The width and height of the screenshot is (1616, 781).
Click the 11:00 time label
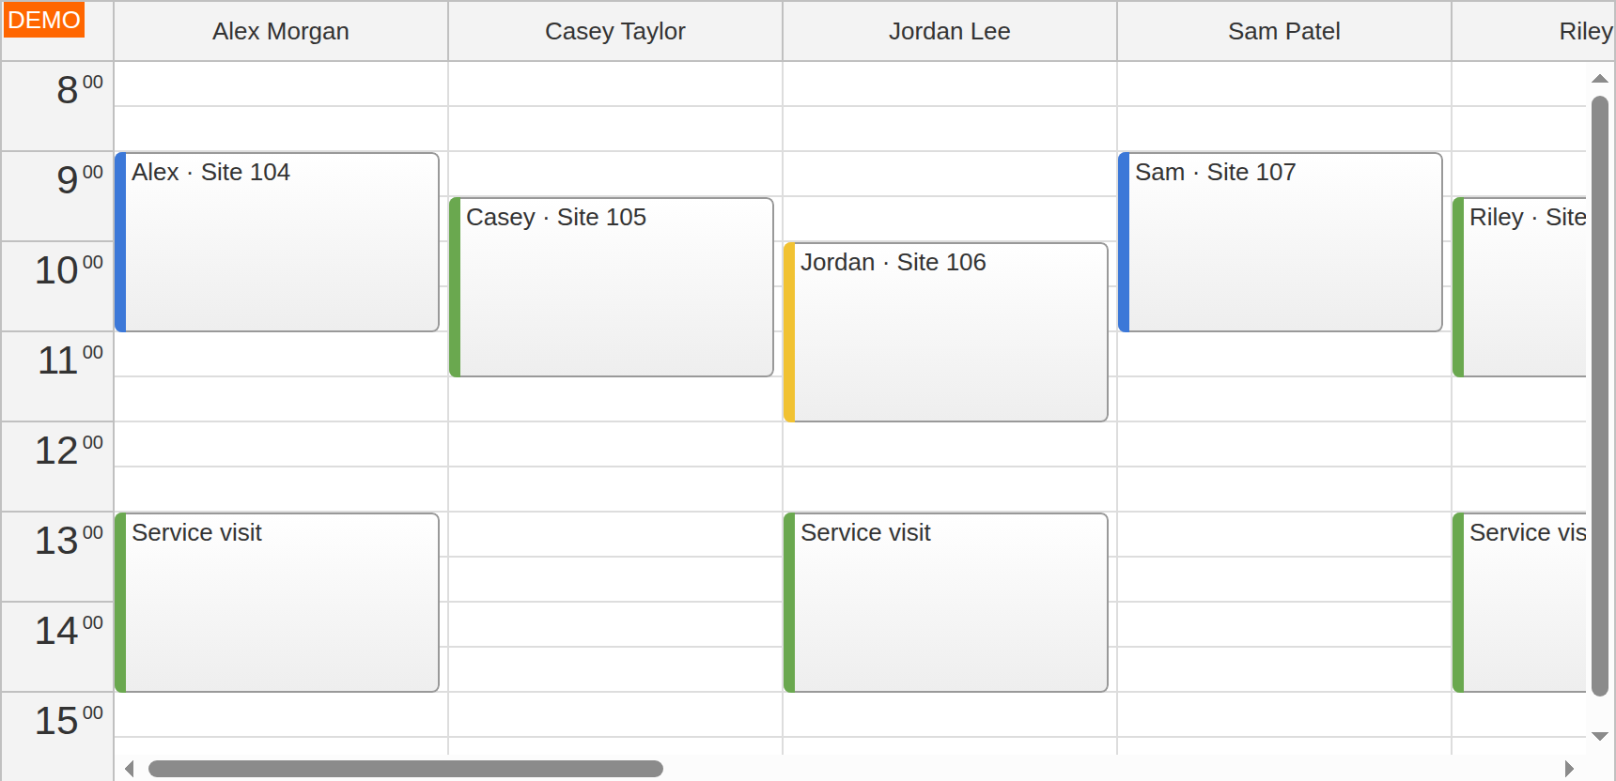[x=57, y=376]
